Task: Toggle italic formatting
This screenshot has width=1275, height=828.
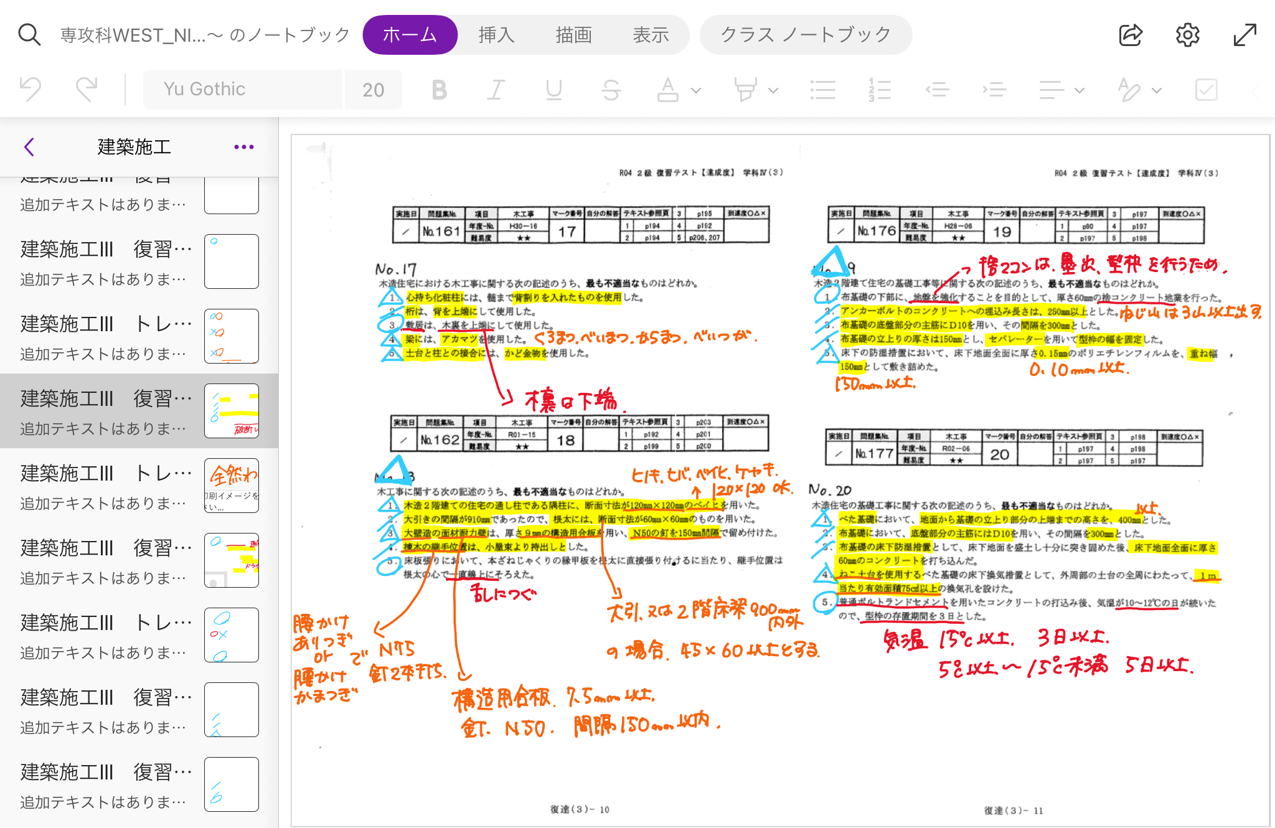Action: click(x=496, y=90)
